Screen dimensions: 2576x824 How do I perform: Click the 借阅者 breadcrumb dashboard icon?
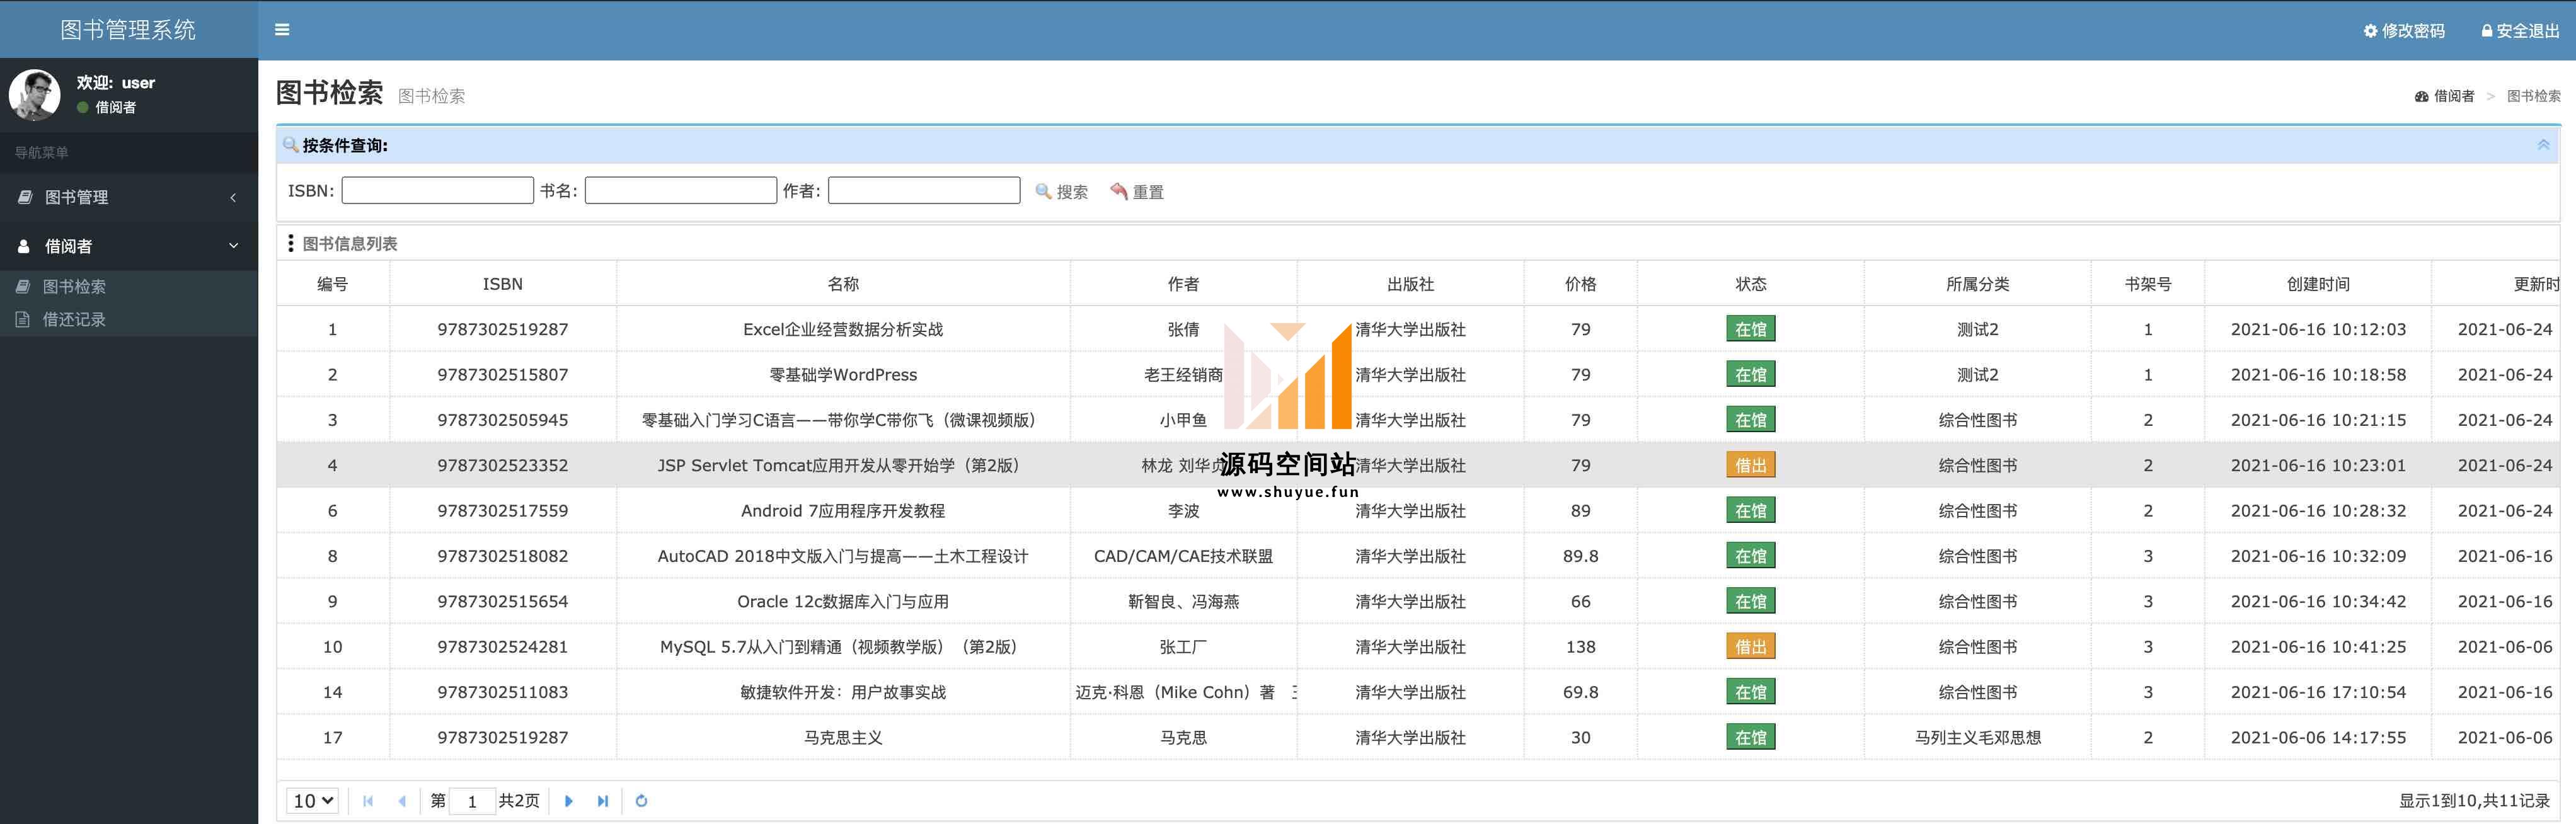pos(2421,97)
